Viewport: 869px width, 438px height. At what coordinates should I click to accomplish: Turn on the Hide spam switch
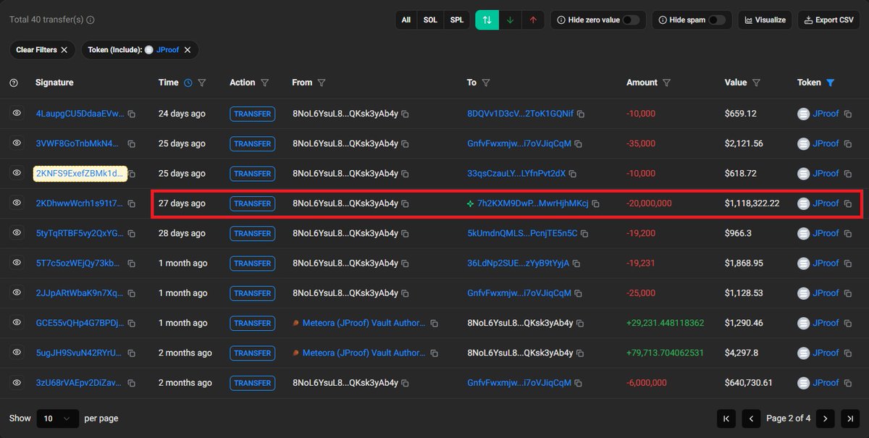pos(717,20)
